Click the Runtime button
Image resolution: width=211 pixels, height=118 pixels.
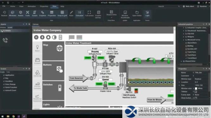pos(202,6)
